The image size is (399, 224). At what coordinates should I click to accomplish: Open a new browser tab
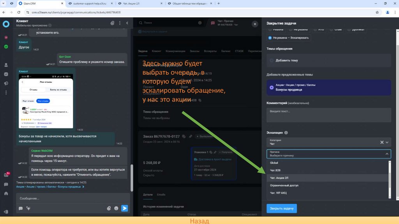coord(219,4)
